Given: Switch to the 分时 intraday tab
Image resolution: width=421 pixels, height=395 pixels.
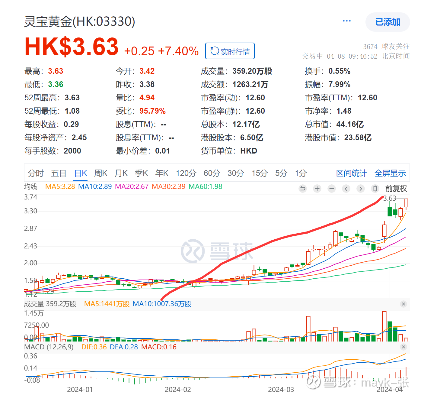Looking at the screenshot, I should tap(36, 173).
